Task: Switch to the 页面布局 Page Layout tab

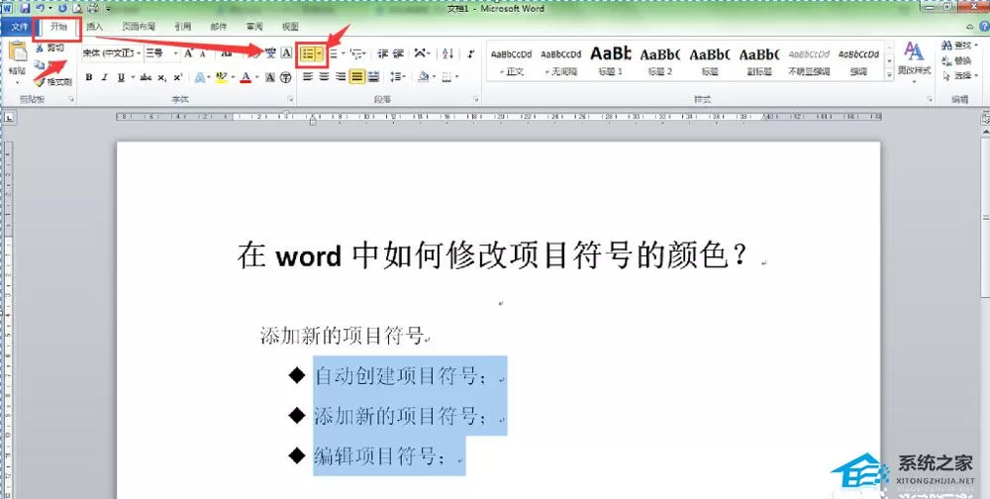Action: (x=139, y=27)
